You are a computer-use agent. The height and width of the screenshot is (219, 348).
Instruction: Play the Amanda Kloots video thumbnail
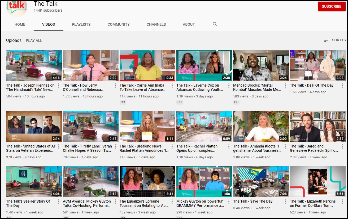pos(261,127)
